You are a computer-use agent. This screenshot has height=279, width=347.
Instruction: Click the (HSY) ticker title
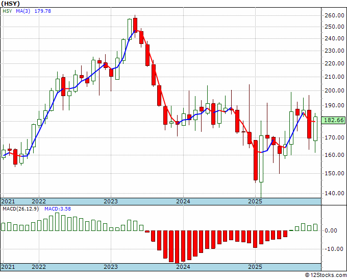pos(10,4)
